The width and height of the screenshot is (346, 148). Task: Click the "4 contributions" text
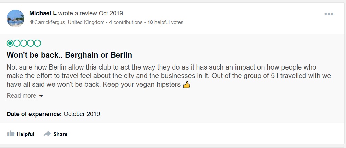click(126, 22)
